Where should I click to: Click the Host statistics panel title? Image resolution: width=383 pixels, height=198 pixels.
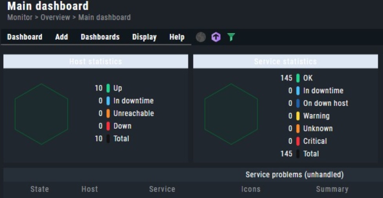pyautogui.click(x=96, y=61)
